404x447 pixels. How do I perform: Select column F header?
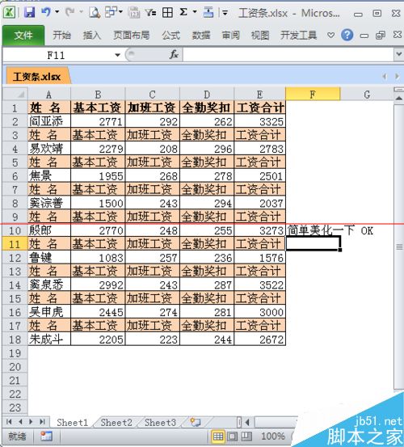point(313,95)
